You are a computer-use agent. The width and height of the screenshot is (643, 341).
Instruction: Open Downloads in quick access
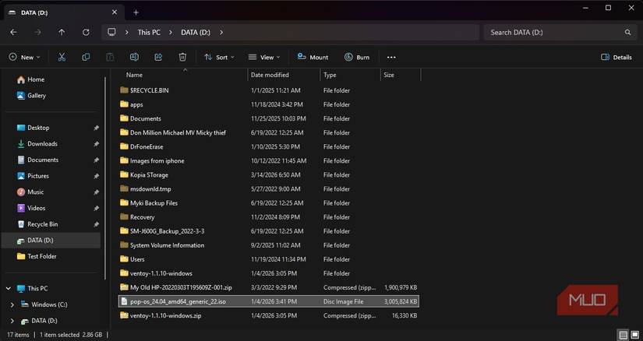pos(37,144)
